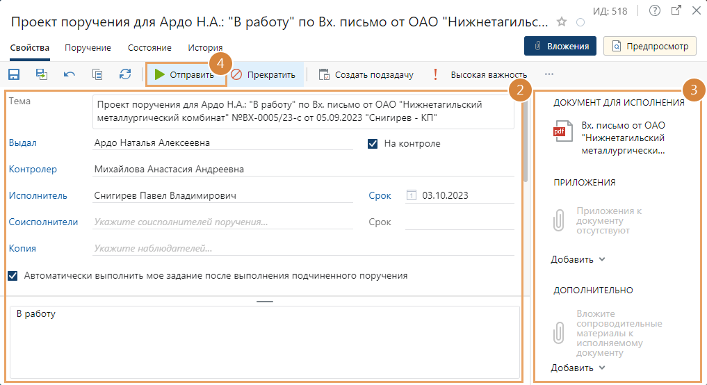Screen dimensions: 707x385
Task: Switch to the "Состояние" tab
Action: click(149, 48)
